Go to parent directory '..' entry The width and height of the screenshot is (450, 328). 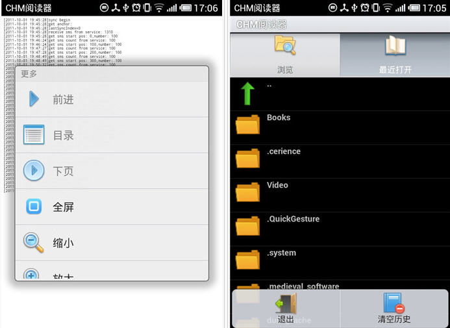tap(340, 94)
